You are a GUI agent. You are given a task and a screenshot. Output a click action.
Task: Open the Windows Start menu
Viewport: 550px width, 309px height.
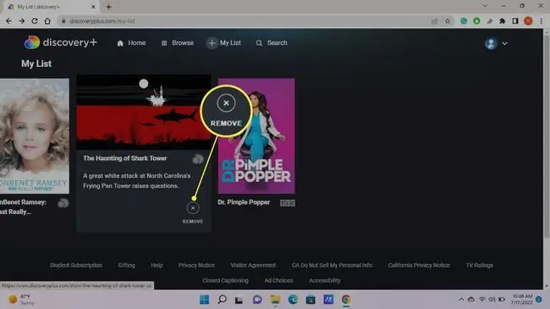coord(204,300)
